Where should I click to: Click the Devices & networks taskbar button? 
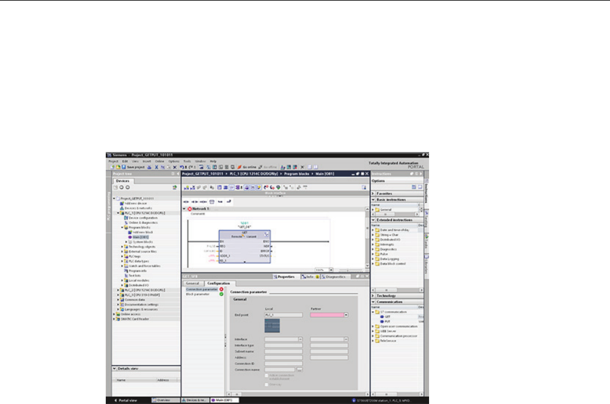[x=196, y=400]
